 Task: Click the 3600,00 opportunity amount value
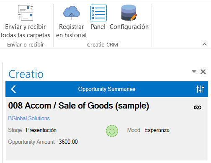click(68, 142)
